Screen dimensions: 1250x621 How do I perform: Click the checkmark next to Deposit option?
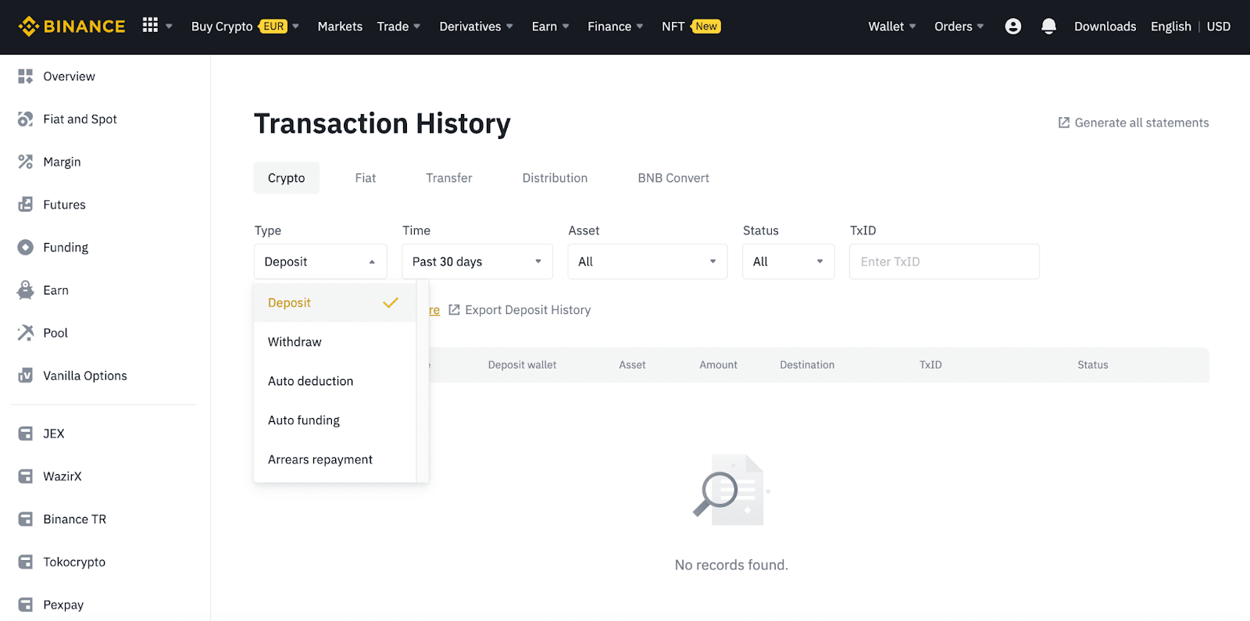click(x=391, y=302)
